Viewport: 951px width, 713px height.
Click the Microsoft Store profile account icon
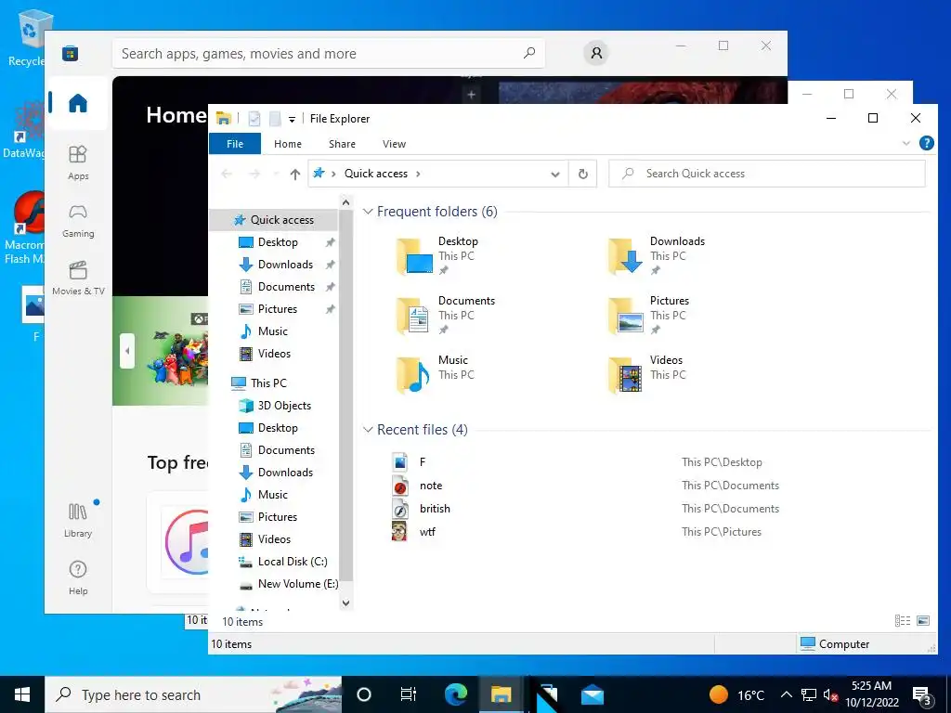(x=596, y=53)
